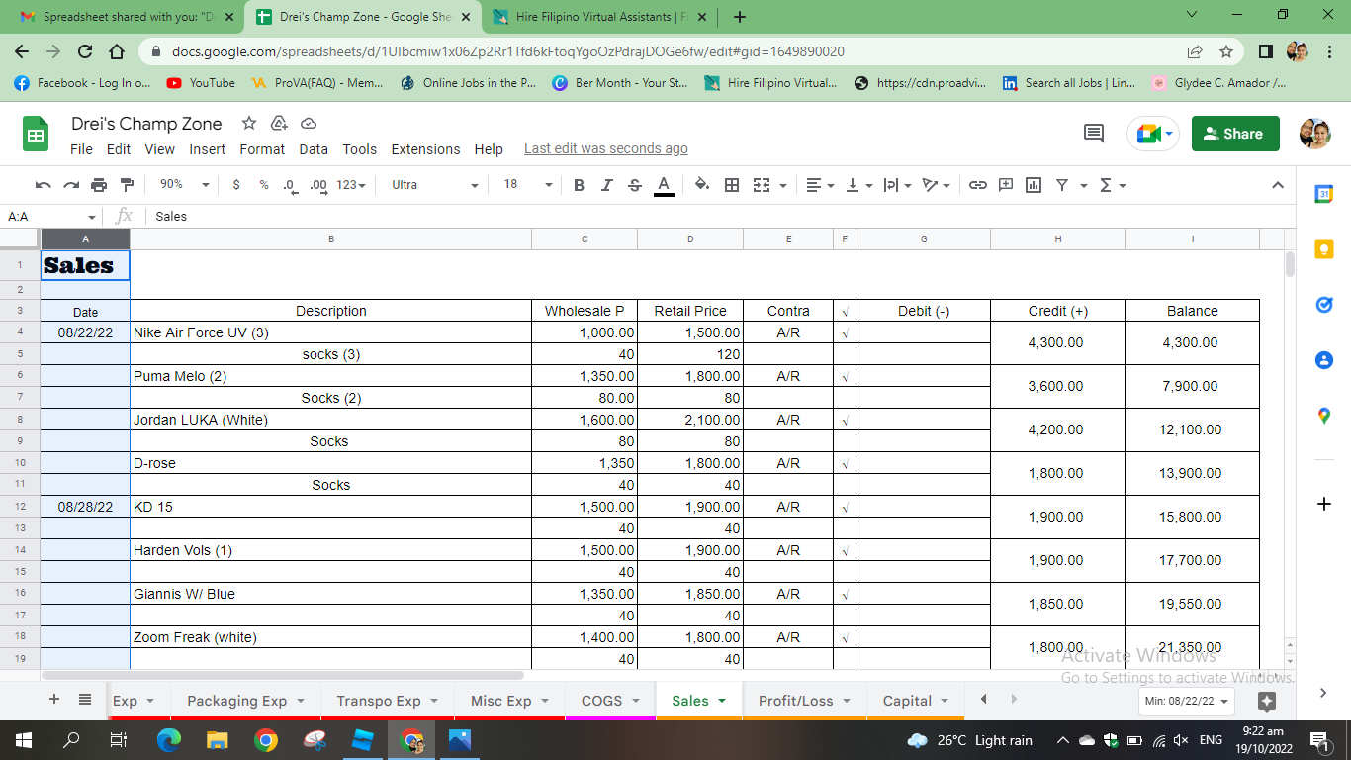Open text wrapping dropdown
1351x760 pixels.
tap(897, 185)
